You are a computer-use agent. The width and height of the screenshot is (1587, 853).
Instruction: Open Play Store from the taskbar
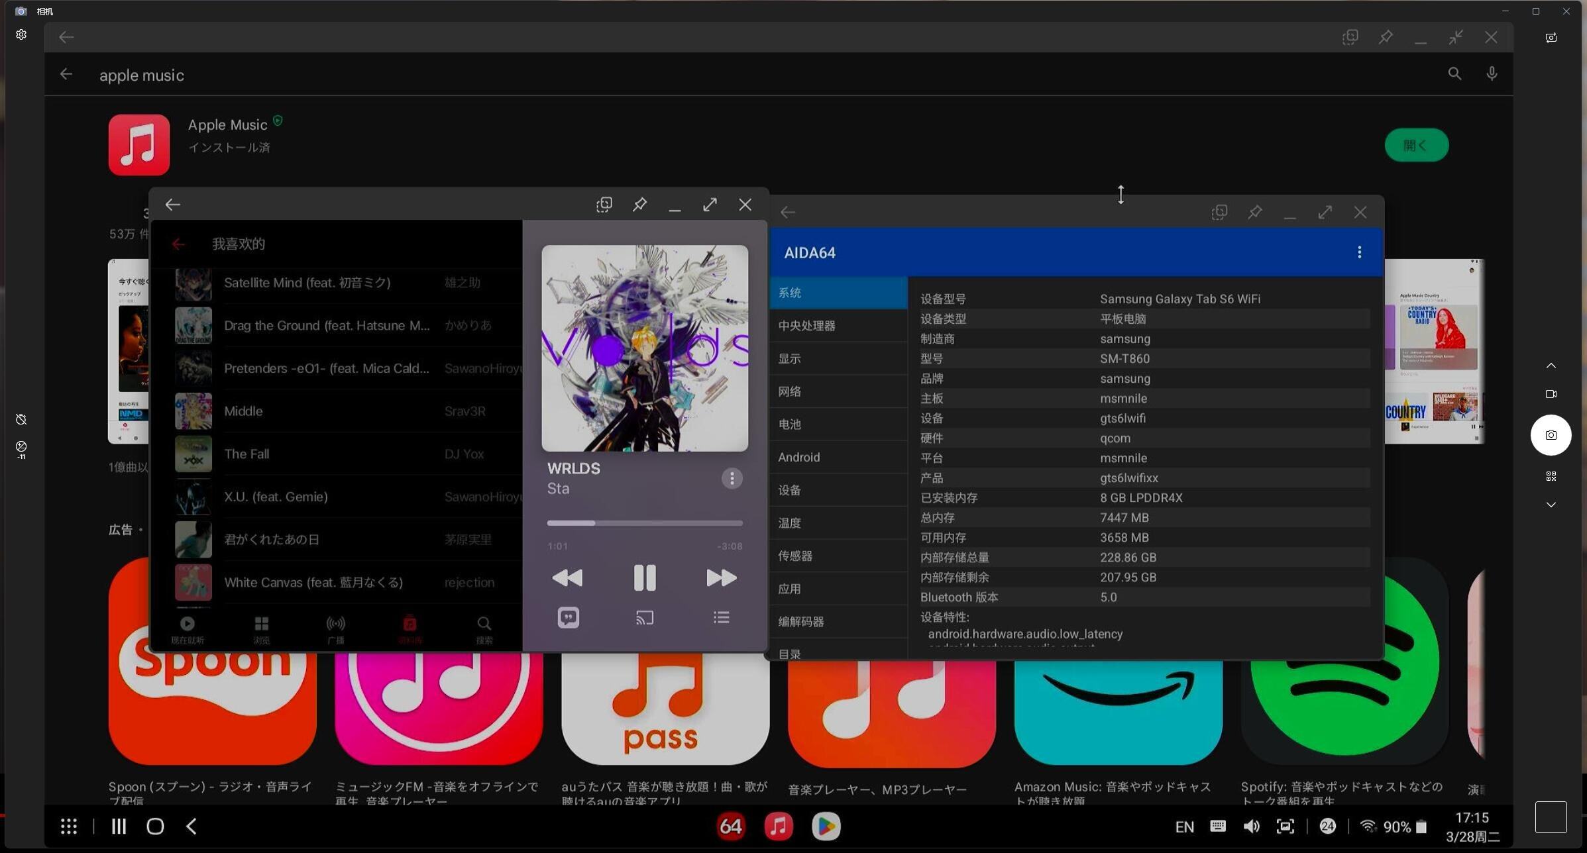[826, 827]
